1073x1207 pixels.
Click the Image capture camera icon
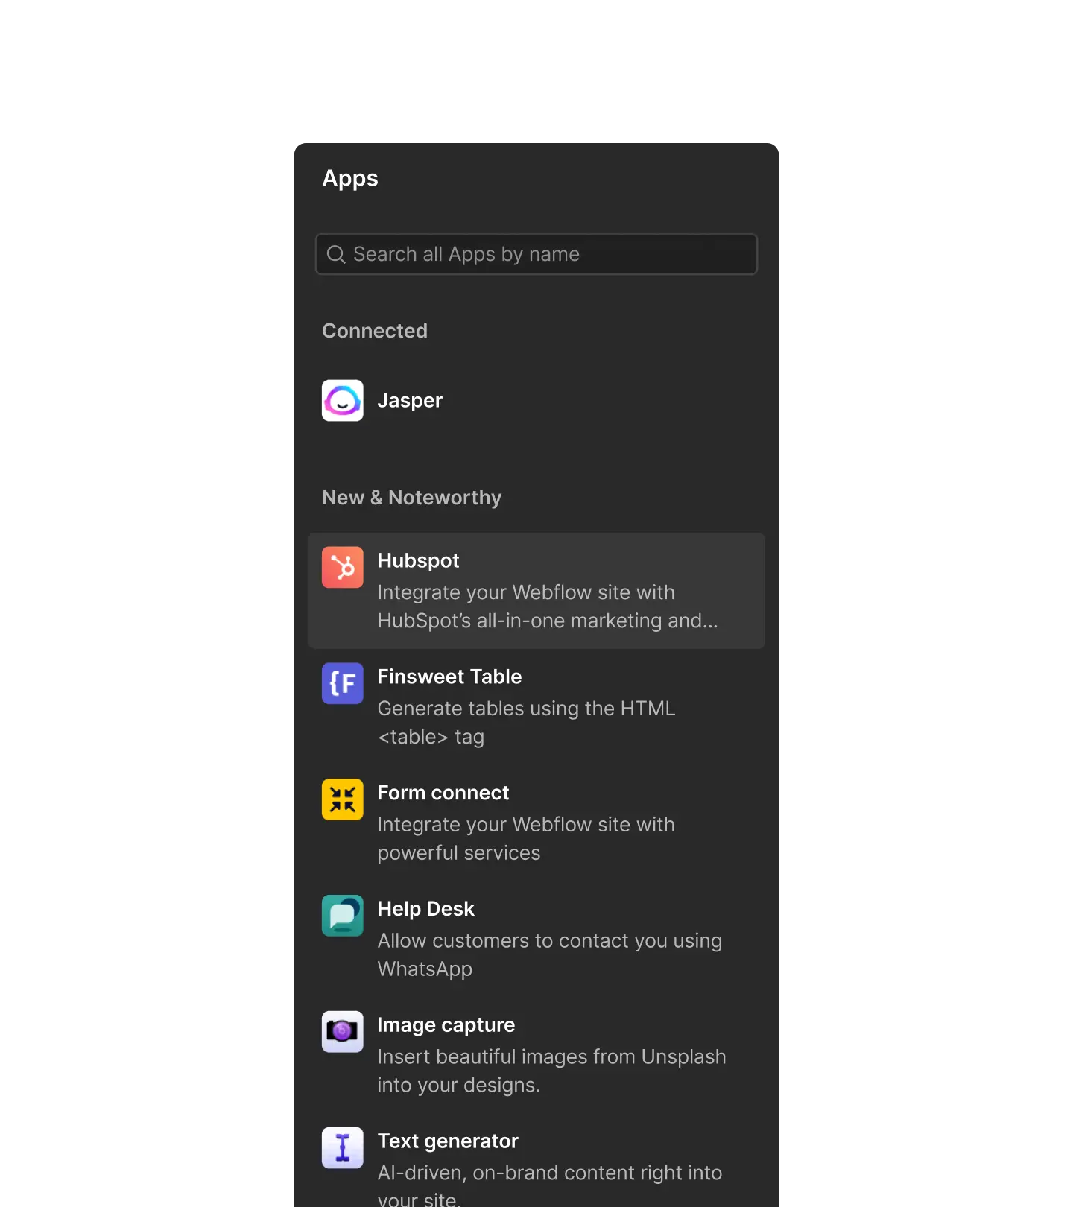tap(342, 1032)
